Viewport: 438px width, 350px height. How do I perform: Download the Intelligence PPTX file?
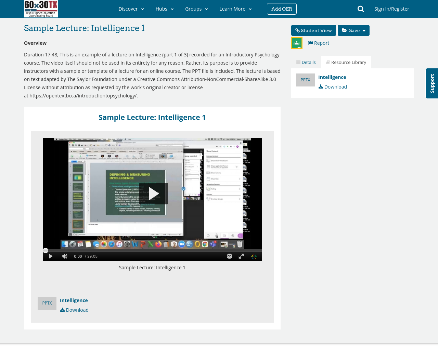click(332, 86)
